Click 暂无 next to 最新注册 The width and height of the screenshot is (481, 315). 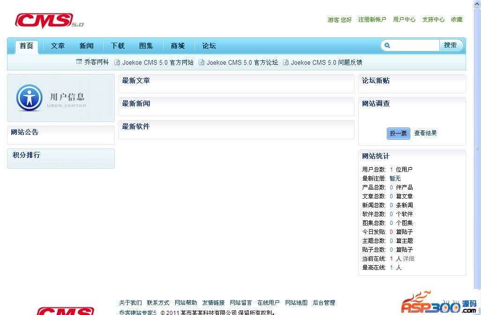395,179
